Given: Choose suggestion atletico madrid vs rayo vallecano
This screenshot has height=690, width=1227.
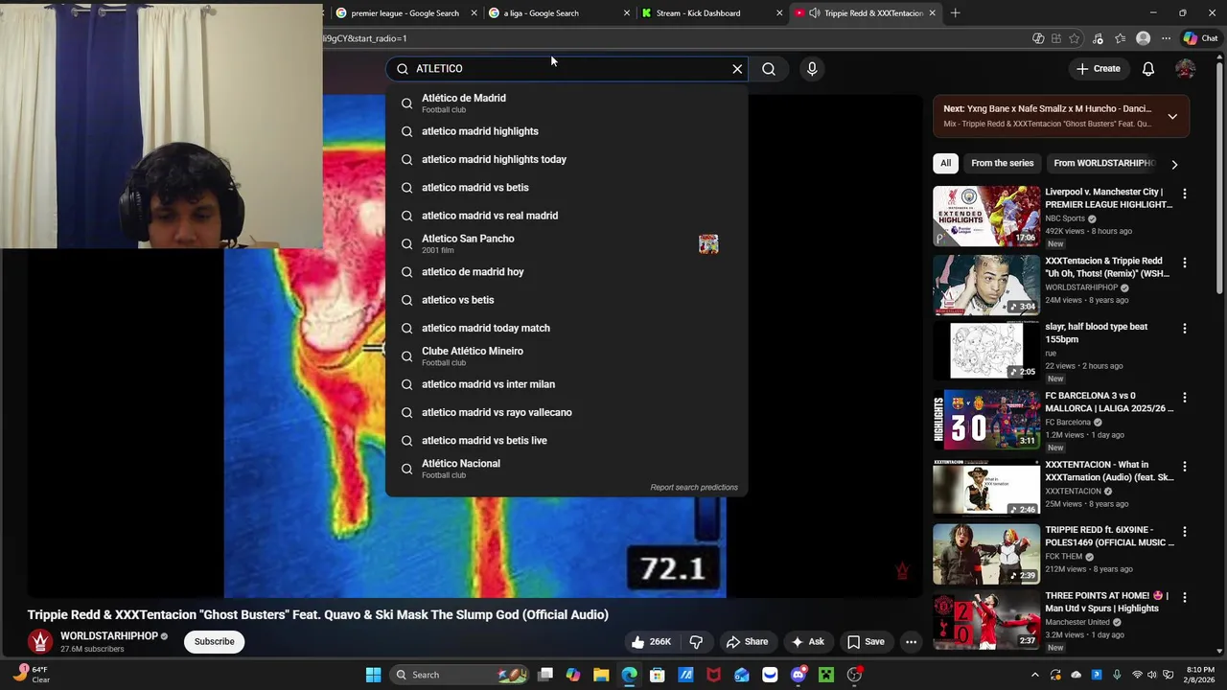Looking at the screenshot, I should tap(566, 412).
